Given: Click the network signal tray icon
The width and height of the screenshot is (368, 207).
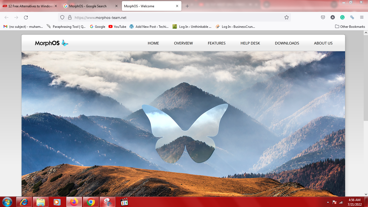Looking at the screenshot, I should [341, 202].
